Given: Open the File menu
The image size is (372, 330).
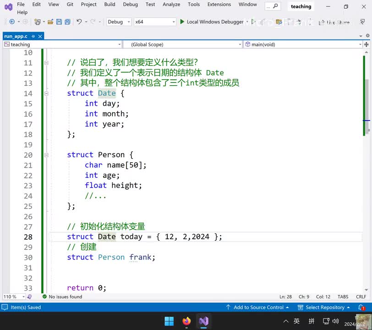Looking at the screenshot, I should [x=21, y=4].
